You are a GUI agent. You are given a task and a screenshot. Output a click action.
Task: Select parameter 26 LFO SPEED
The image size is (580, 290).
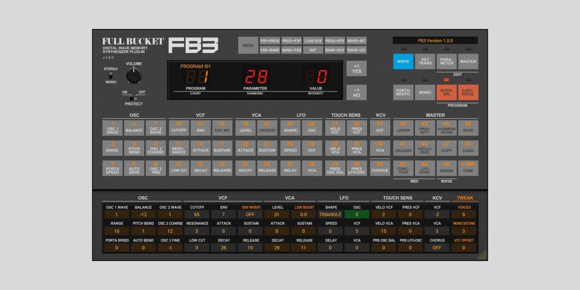click(x=290, y=148)
